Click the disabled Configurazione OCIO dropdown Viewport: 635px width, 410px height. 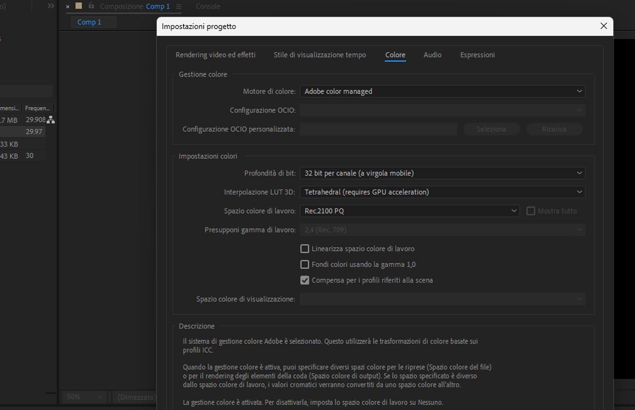pos(442,110)
